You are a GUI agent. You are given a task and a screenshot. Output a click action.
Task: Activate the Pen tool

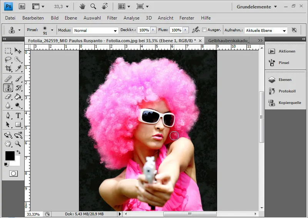coord(8,116)
